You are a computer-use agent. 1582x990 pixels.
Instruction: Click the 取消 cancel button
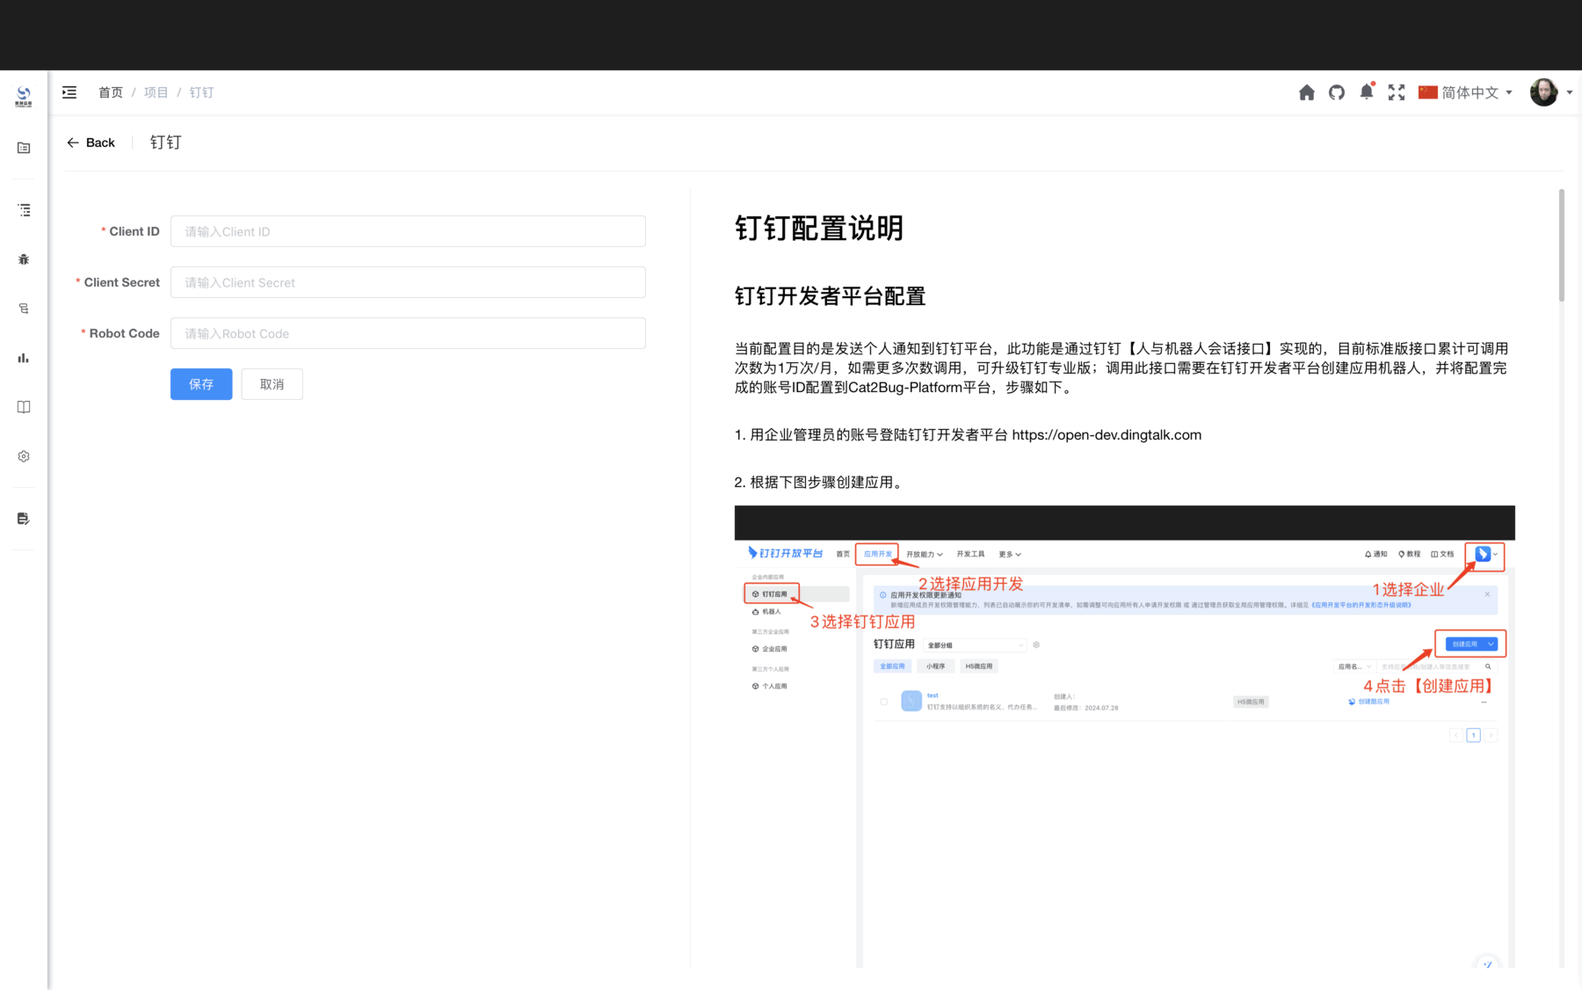[272, 384]
